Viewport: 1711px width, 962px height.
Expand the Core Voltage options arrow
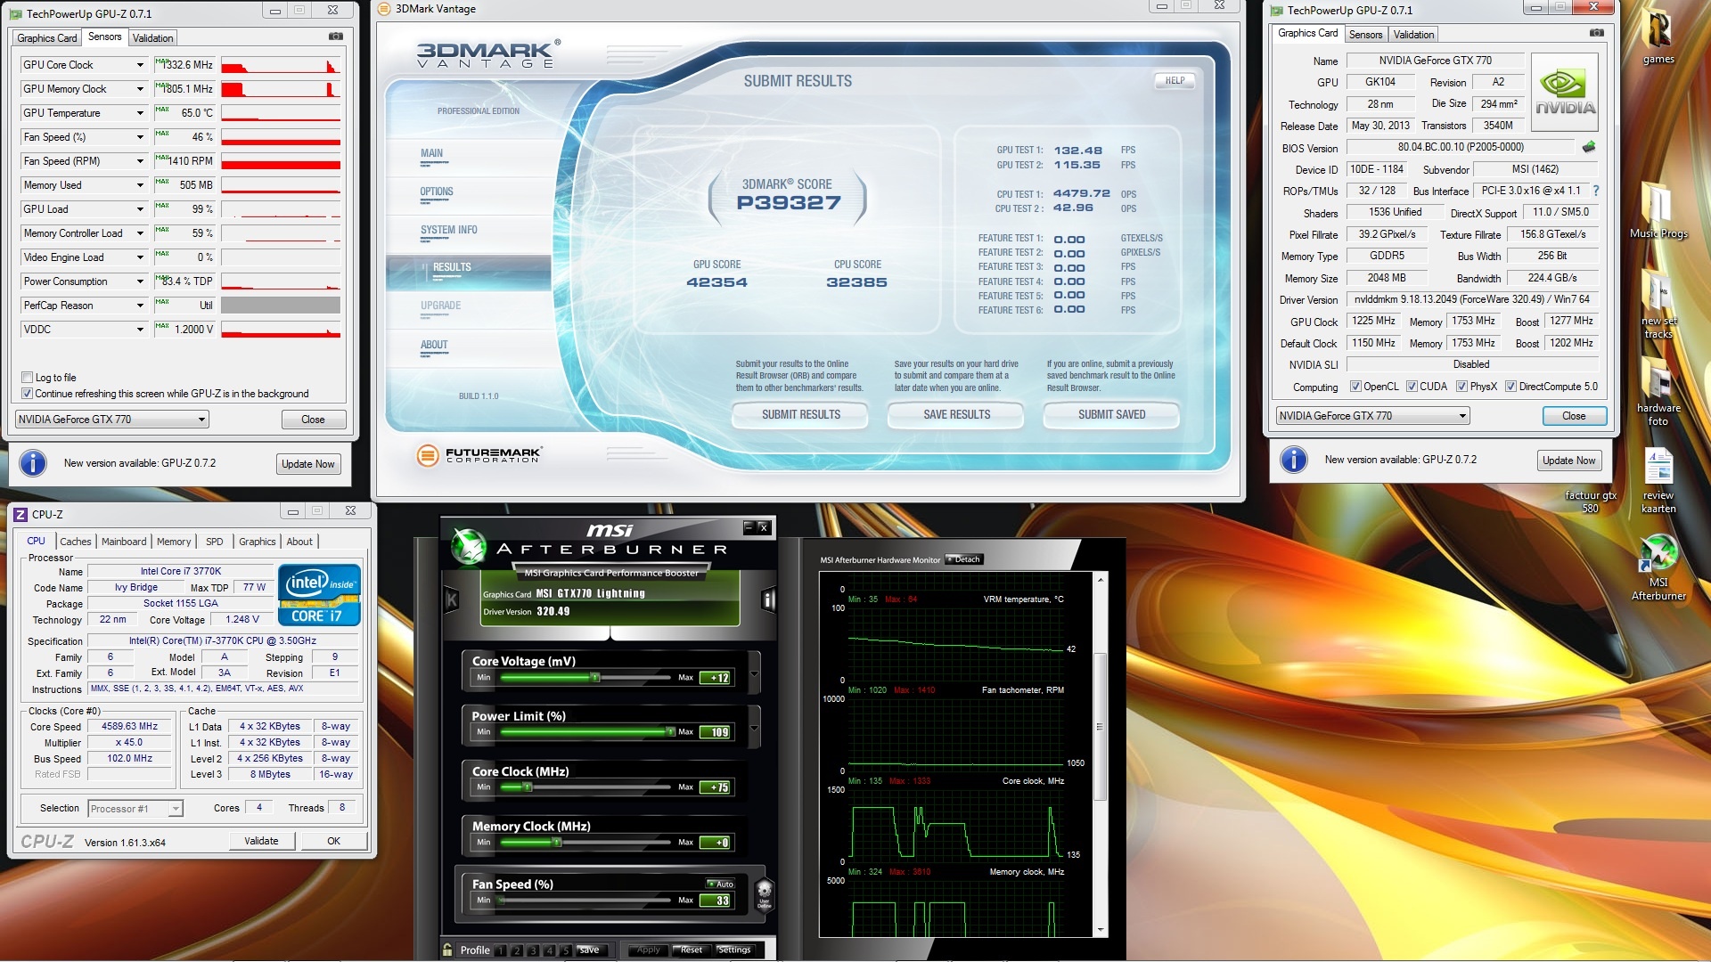(x=755, y=673)
